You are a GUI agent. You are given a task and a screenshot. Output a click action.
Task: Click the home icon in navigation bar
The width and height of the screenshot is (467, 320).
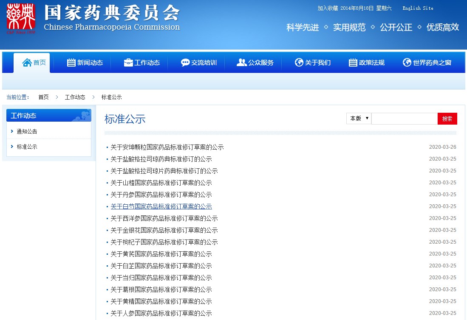tap(27, 63)
